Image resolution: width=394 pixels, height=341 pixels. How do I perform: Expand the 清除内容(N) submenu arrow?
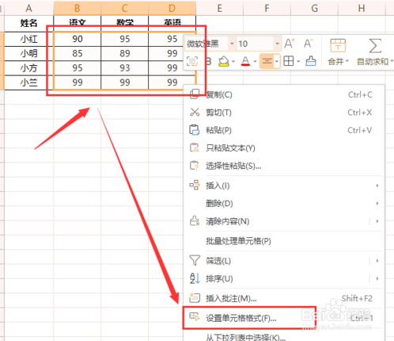pyautogui.click(x=377, y=221)
